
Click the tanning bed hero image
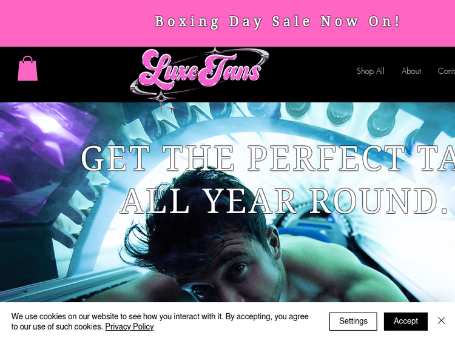point(227,202)
